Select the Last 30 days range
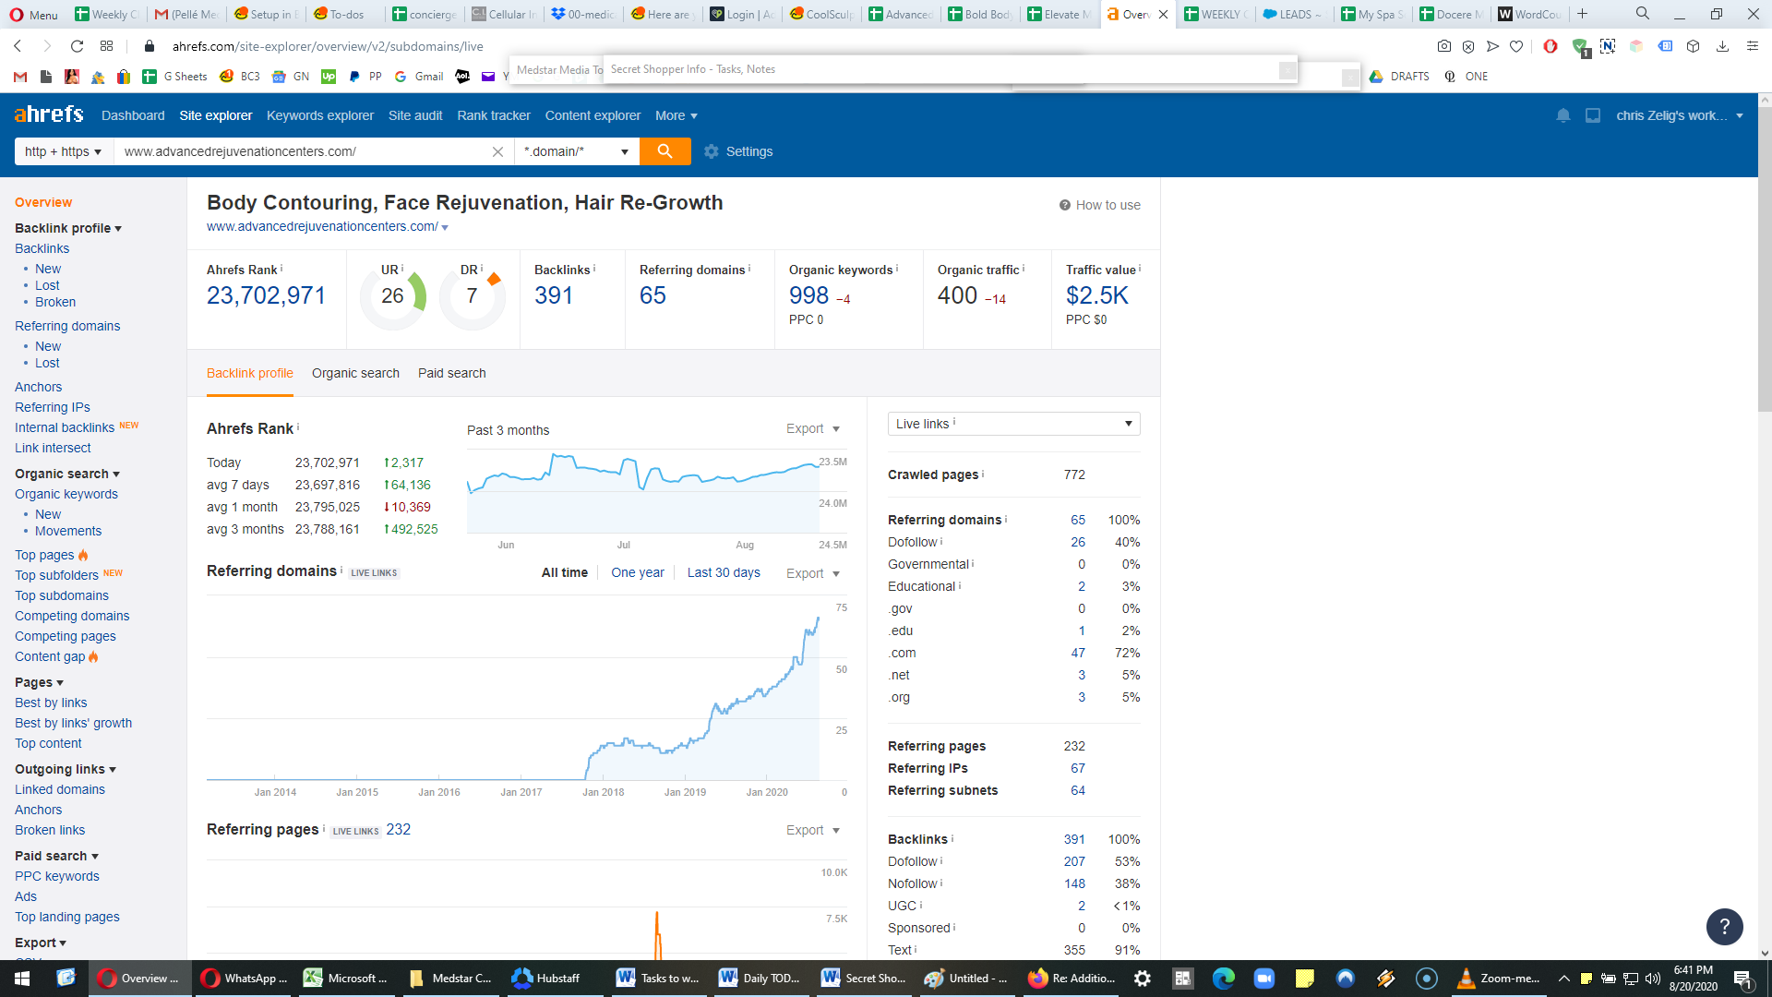Viewport: 1772px width, 997px height. click(x=724, y=572)
